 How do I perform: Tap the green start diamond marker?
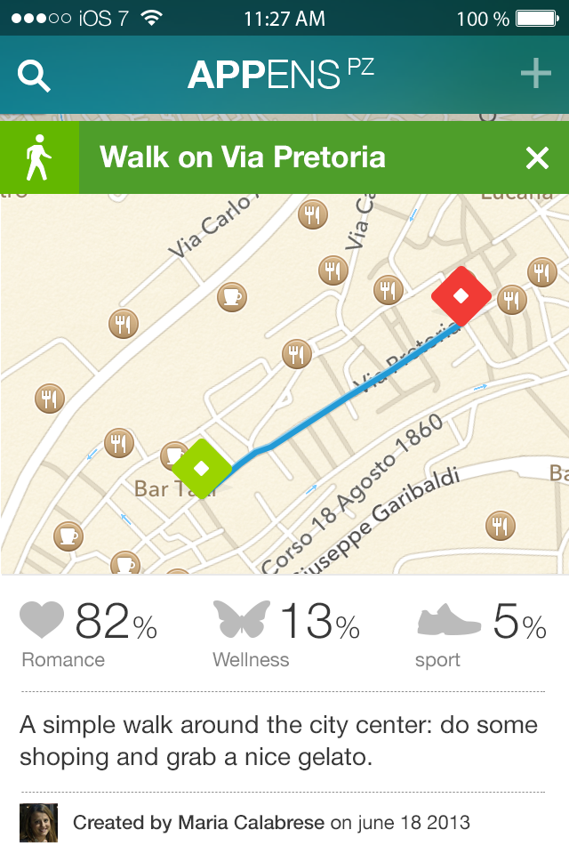[x=202, y=468]
